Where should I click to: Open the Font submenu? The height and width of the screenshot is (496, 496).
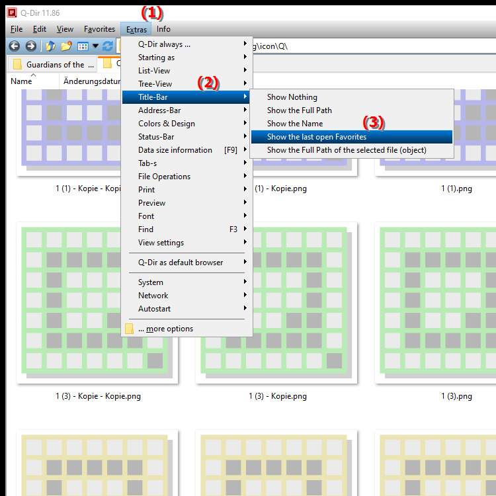pos(187,216)
